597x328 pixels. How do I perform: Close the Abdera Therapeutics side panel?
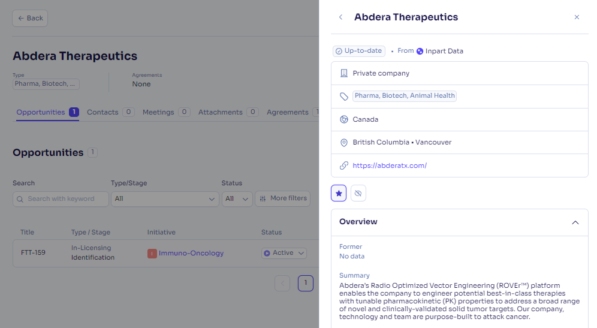(577, 17)
